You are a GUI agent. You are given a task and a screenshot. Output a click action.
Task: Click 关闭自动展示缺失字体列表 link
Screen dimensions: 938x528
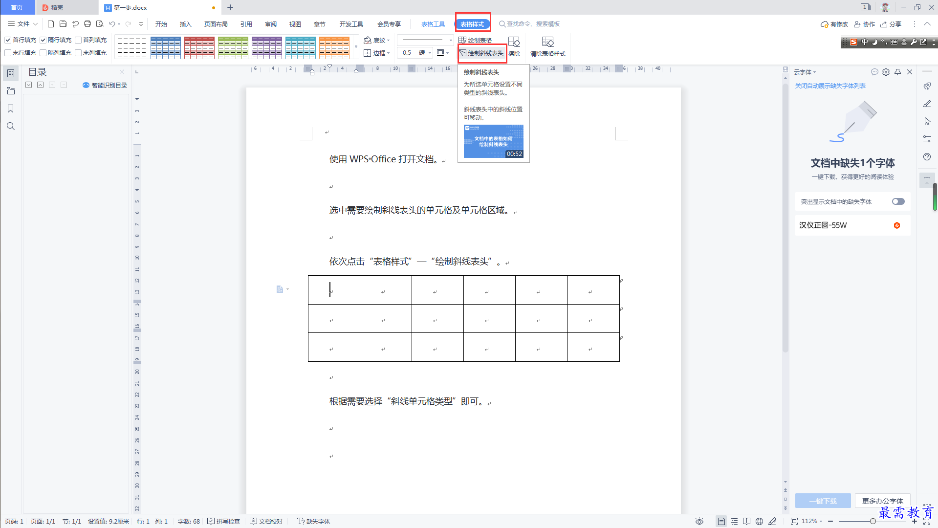[x=830, y=86]
